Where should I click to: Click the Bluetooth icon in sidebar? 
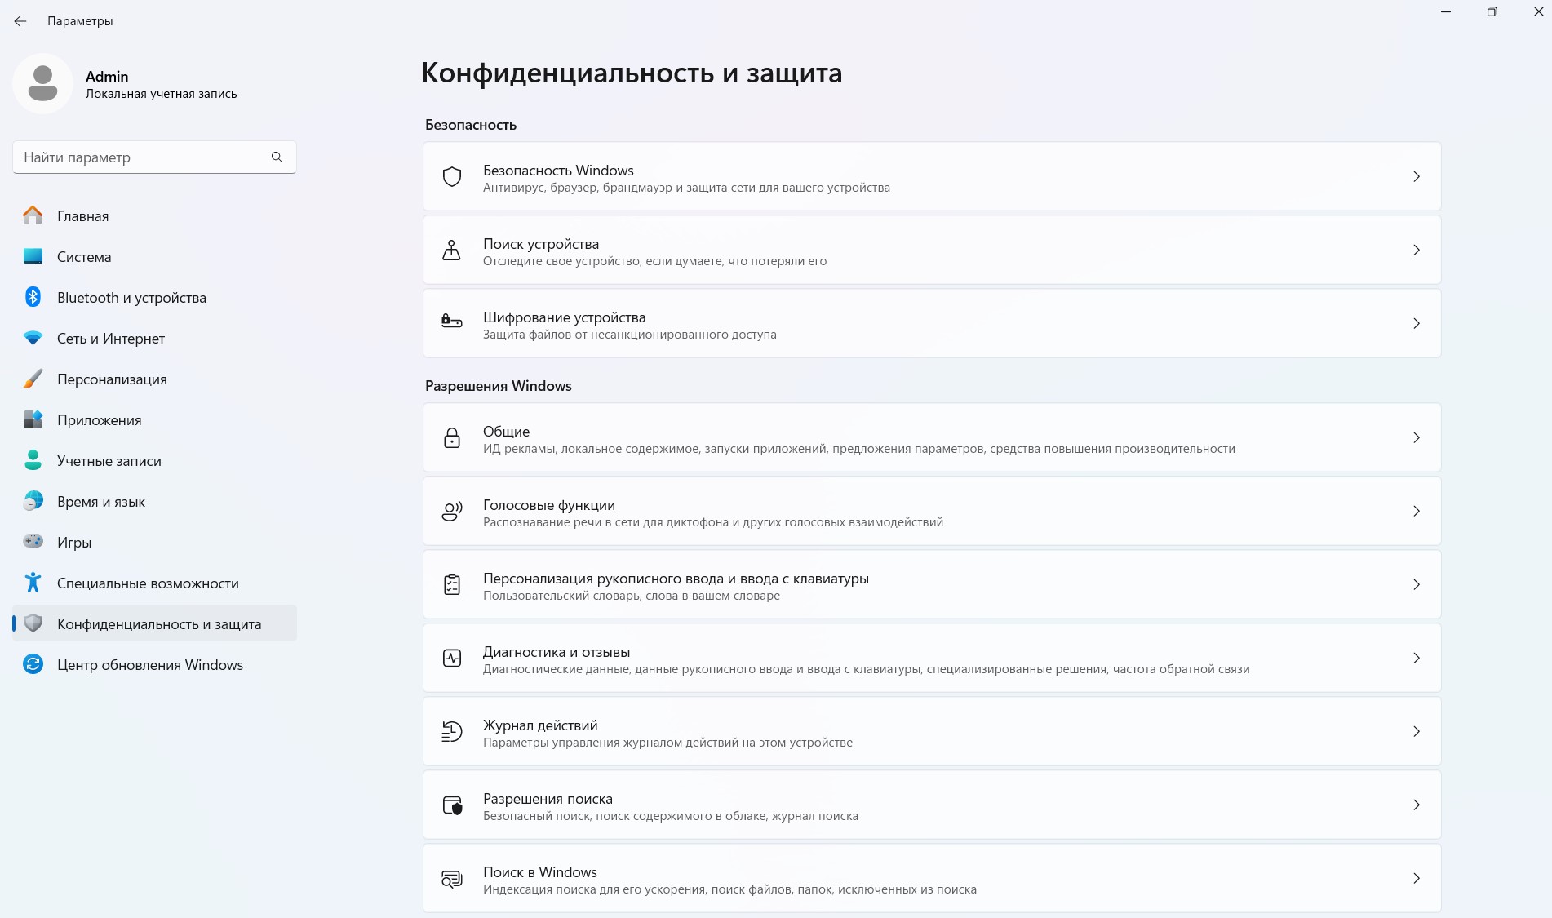[33, 297]
